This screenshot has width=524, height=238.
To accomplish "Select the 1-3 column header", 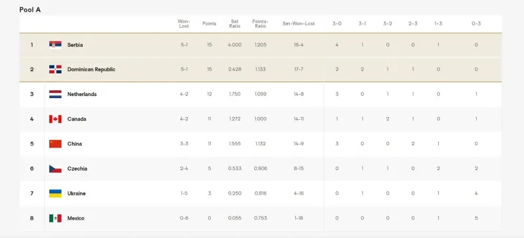I will [438, 24].
